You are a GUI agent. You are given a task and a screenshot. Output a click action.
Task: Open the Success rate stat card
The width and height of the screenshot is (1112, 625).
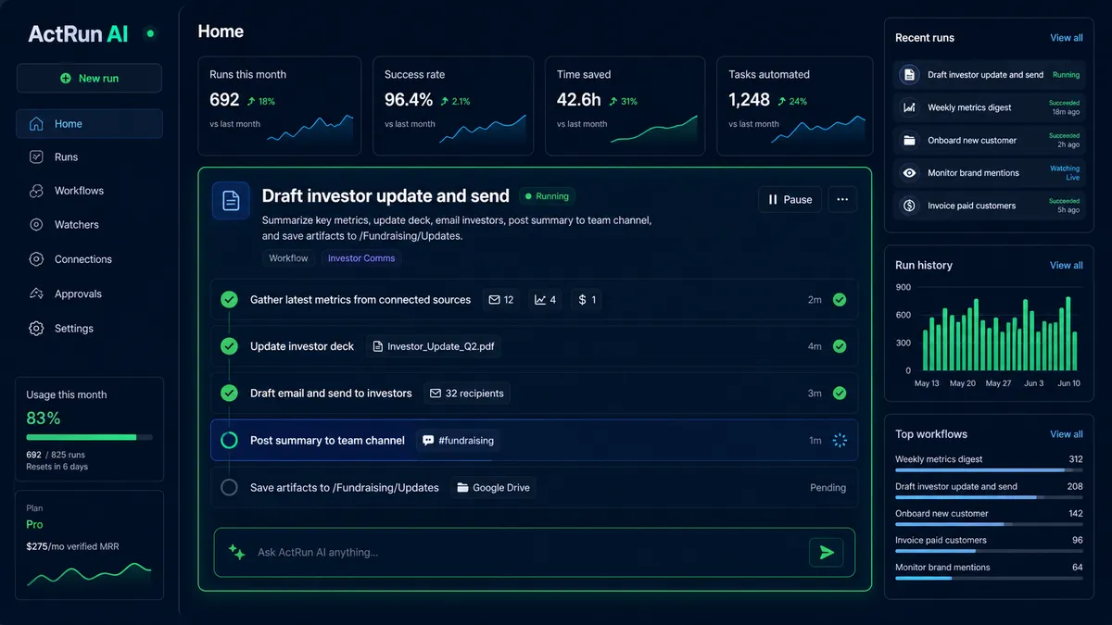pyautogui.click(x=453, y=106)
